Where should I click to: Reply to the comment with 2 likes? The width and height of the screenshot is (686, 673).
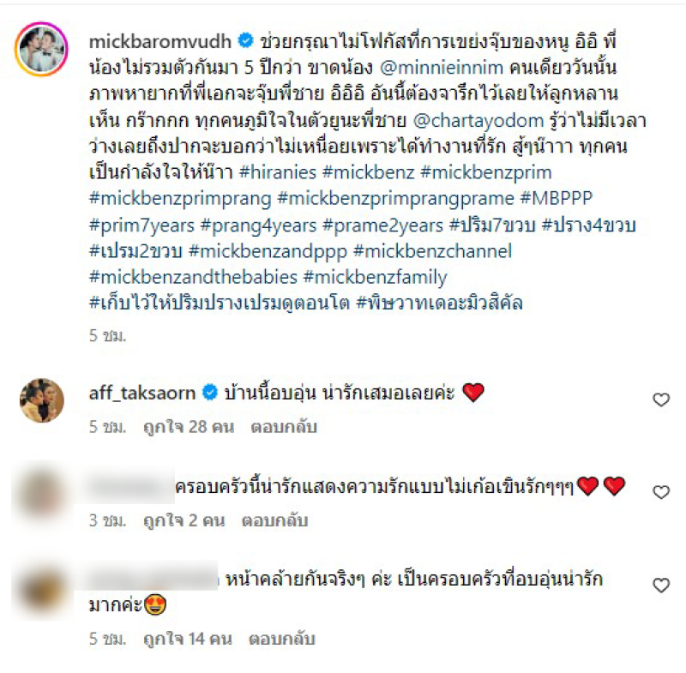pyautogui.click(x=275, y=520)
